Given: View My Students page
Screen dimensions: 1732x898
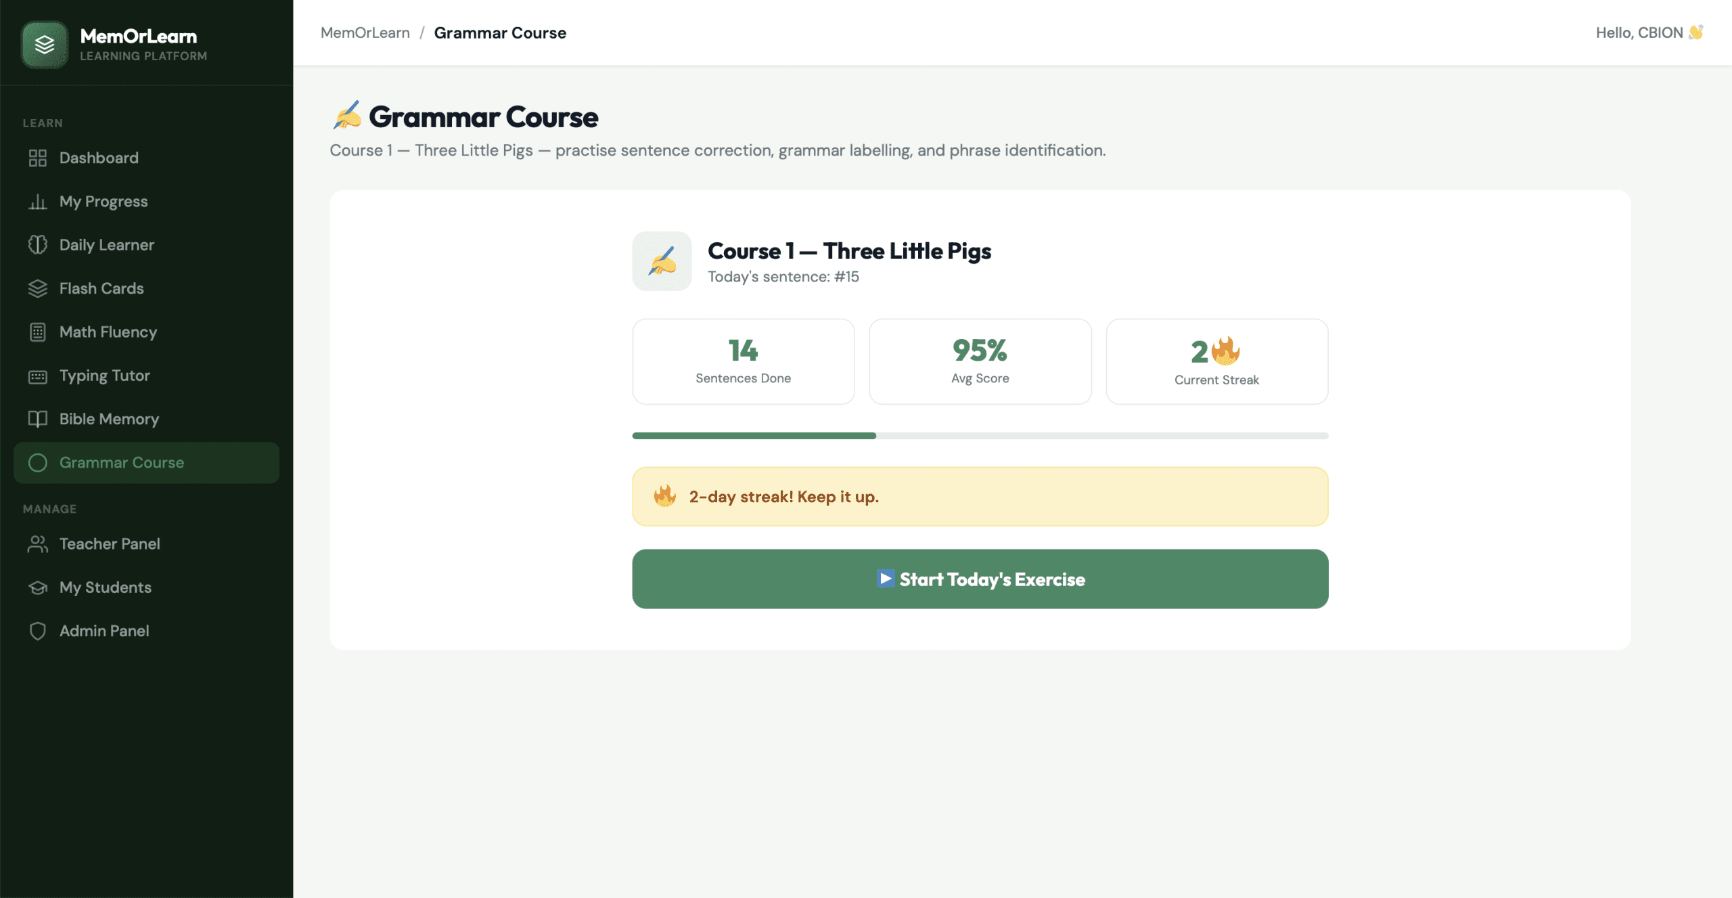Looking at the screenshot, I should (146, 587).
